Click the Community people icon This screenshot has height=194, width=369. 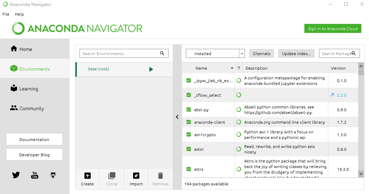14,108
